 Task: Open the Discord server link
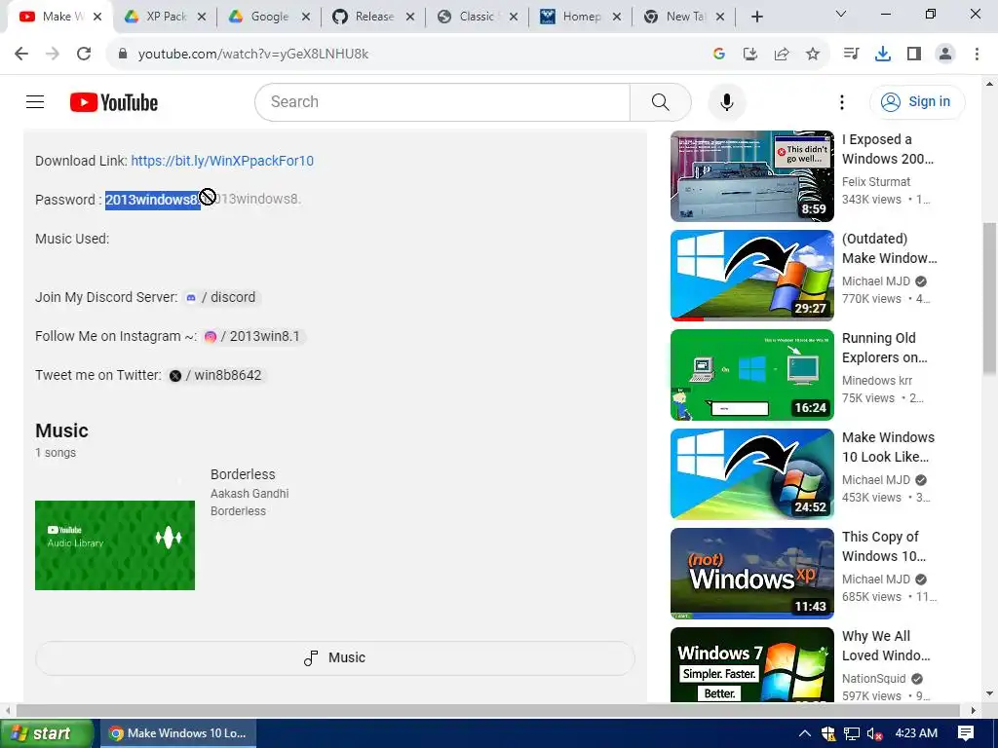[x=222, y=298]
